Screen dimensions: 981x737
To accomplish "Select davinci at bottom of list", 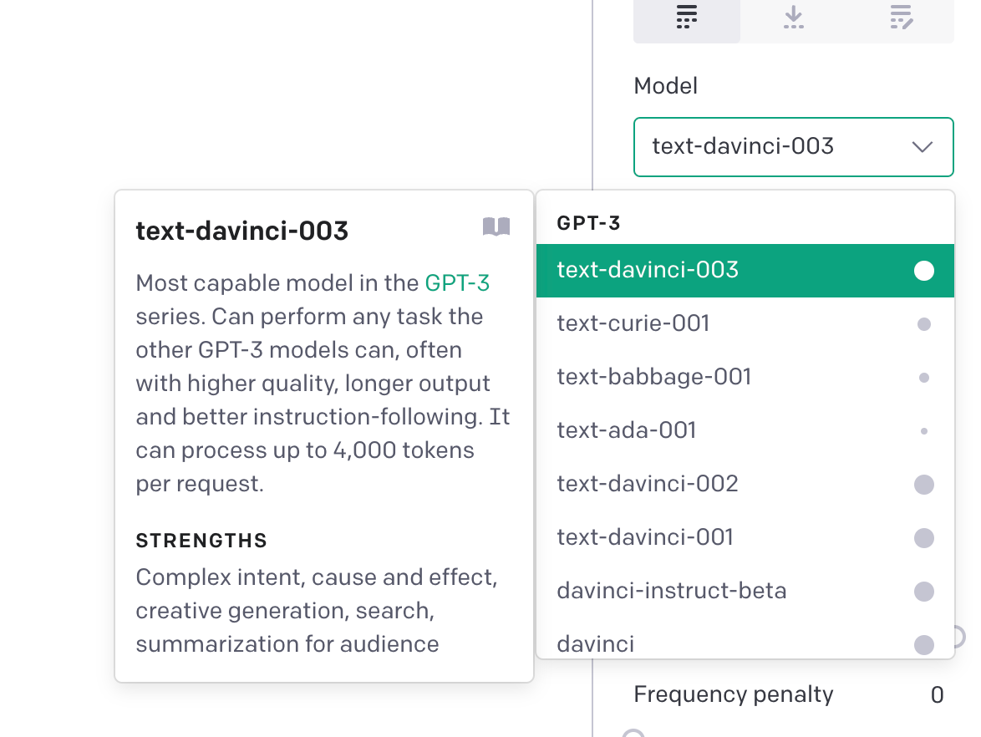I will click(596, 644).
